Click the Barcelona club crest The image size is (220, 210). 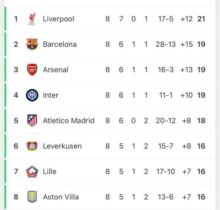pos(32,44)
